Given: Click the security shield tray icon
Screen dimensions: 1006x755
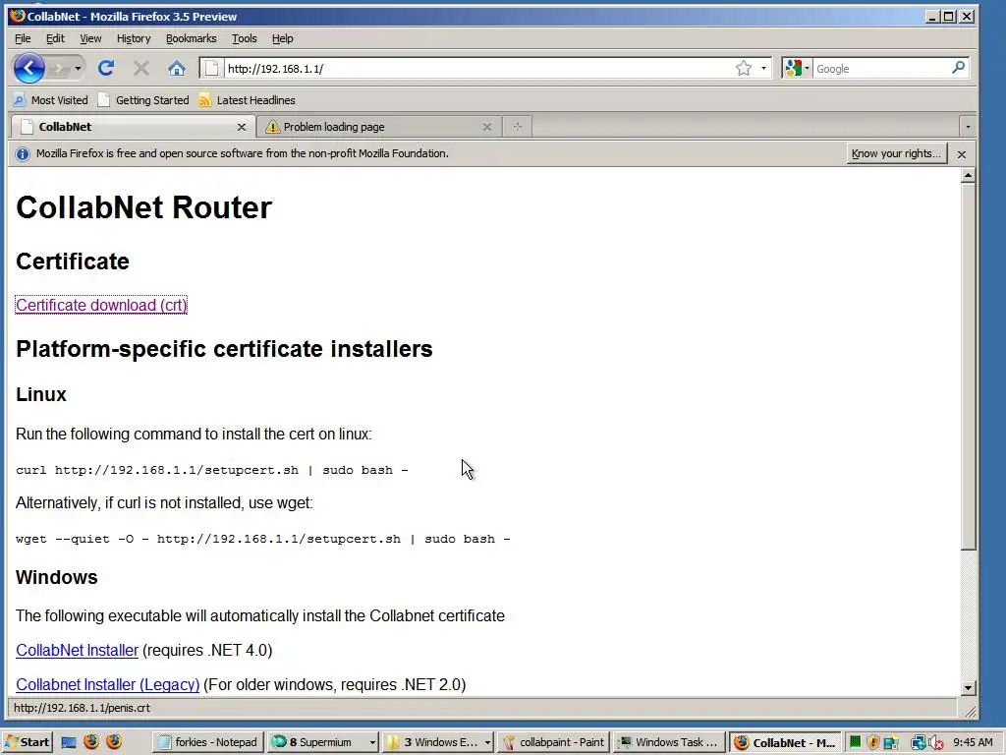Looking at the screenshot, I should 872,742.
